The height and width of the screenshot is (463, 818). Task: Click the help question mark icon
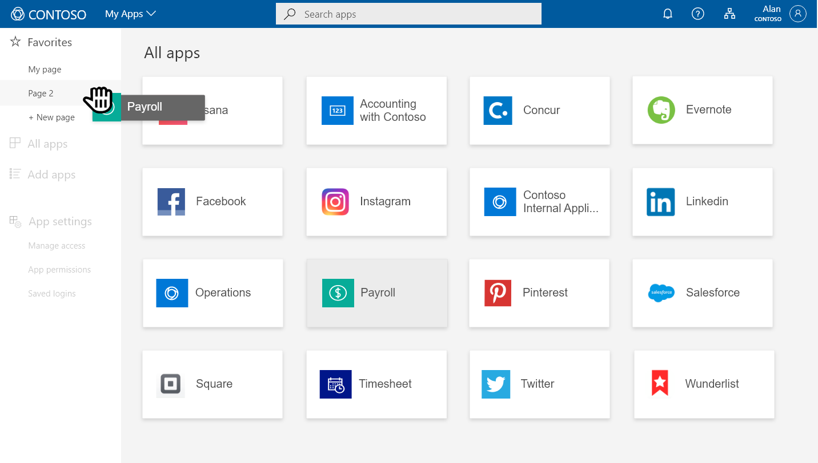[697, 14]
